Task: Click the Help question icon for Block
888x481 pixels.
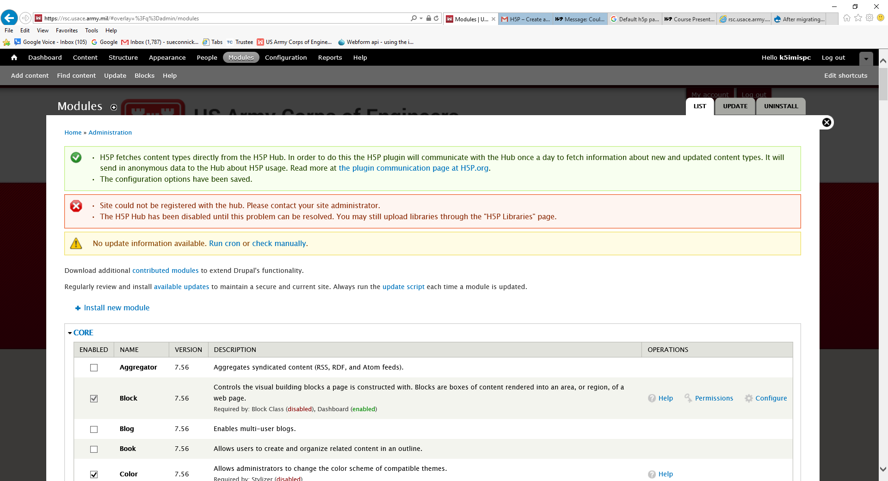Action: point(652,398)
